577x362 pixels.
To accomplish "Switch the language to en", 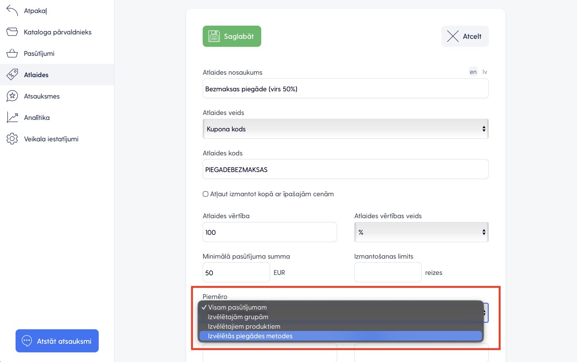I will click(x=473, y=72).
